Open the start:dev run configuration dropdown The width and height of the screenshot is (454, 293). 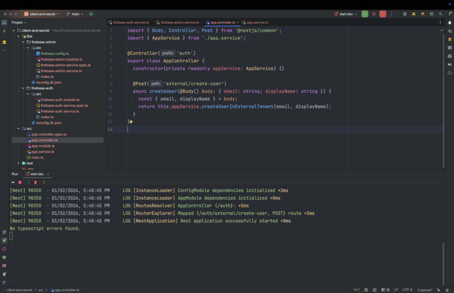point(346,14)
